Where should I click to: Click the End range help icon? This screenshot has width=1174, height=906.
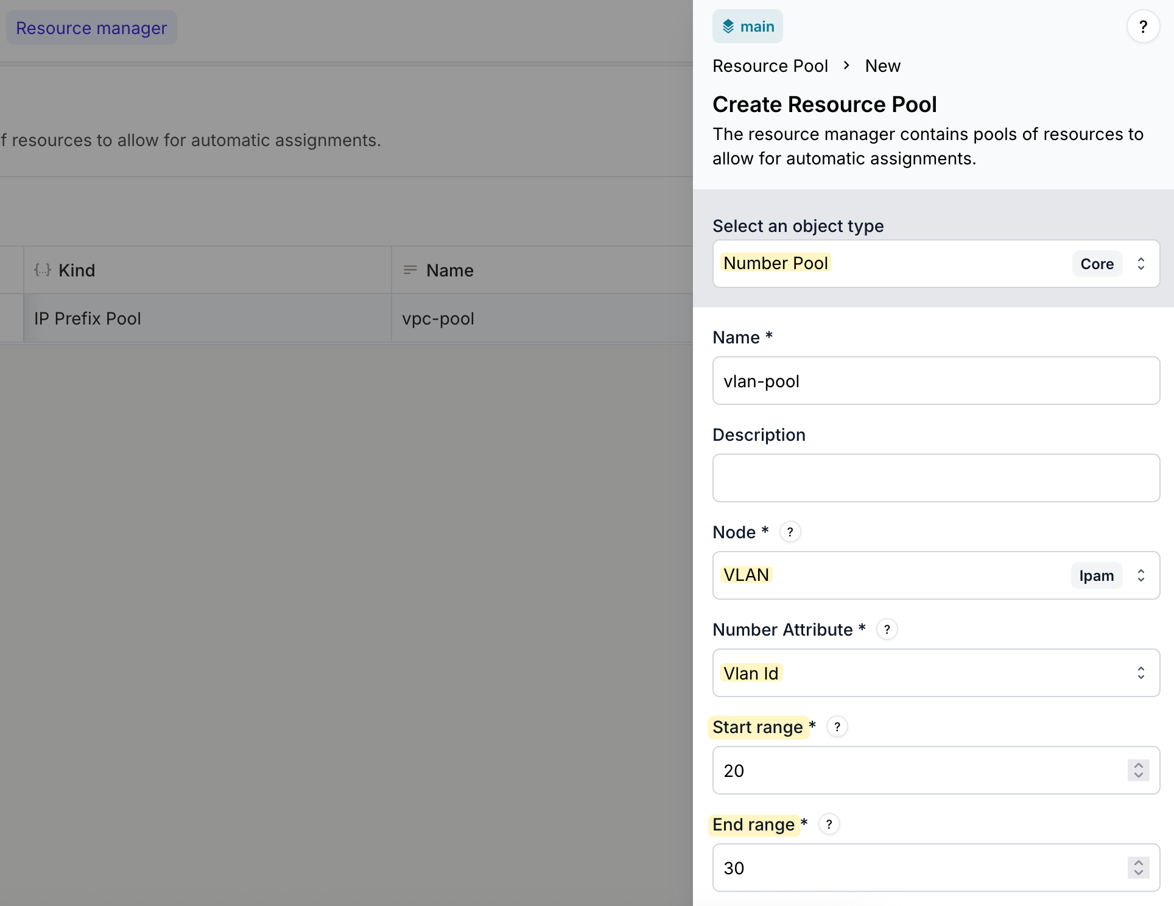click(x=829, y=824)
